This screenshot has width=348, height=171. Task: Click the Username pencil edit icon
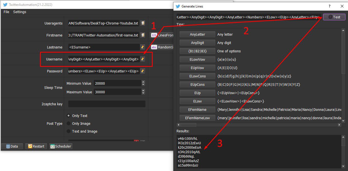tap(143, 59)
